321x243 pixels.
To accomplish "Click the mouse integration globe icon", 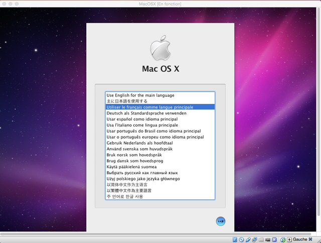I will pos(283,239).
